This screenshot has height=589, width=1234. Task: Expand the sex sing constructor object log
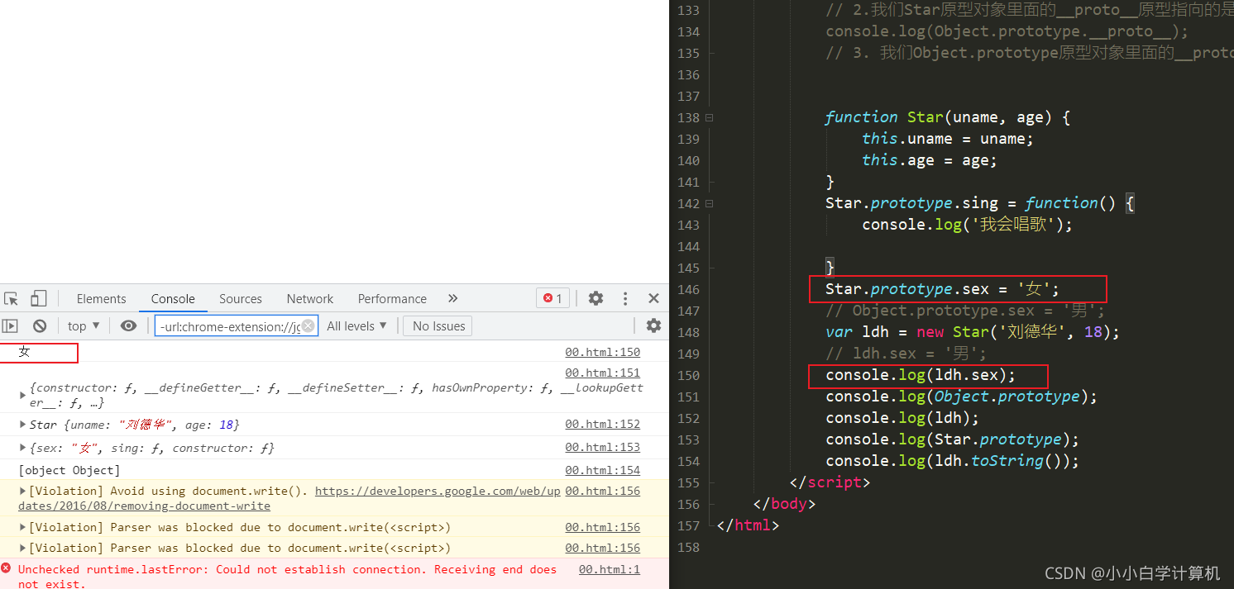tap(22, 448)
